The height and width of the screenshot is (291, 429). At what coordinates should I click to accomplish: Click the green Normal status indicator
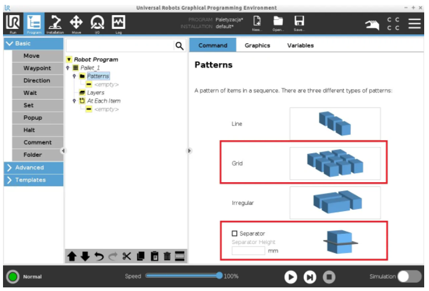click(x=13, y=277)
